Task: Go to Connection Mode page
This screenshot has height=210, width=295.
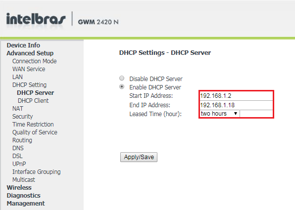Action: click(35, 61)
